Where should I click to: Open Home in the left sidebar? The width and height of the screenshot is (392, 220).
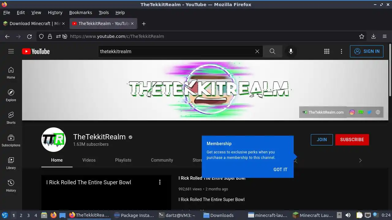(x=11, y=73)
